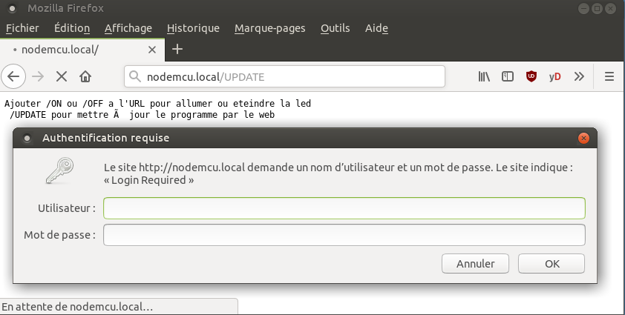This screenshot has width=625, height=315.
Task: Open the Outils menu
Action: pyautogui.click(x=336, y=28)
